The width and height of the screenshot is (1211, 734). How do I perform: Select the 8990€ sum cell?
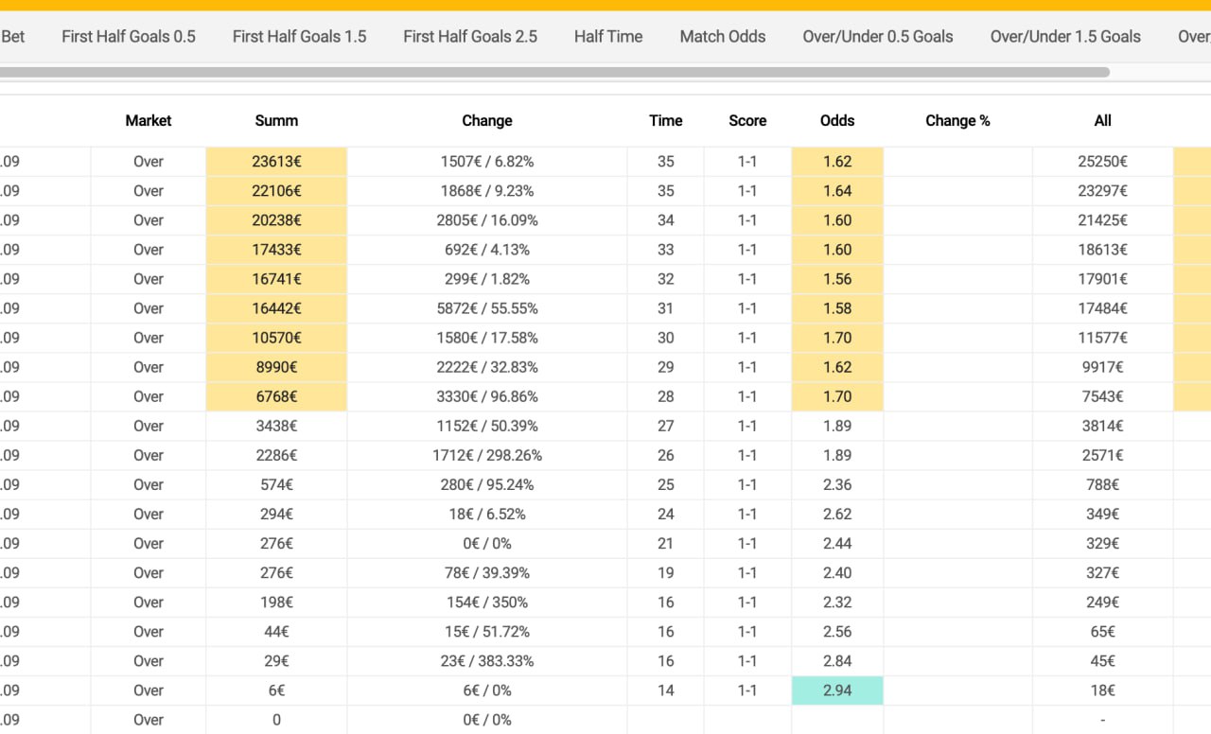point(276,367)
